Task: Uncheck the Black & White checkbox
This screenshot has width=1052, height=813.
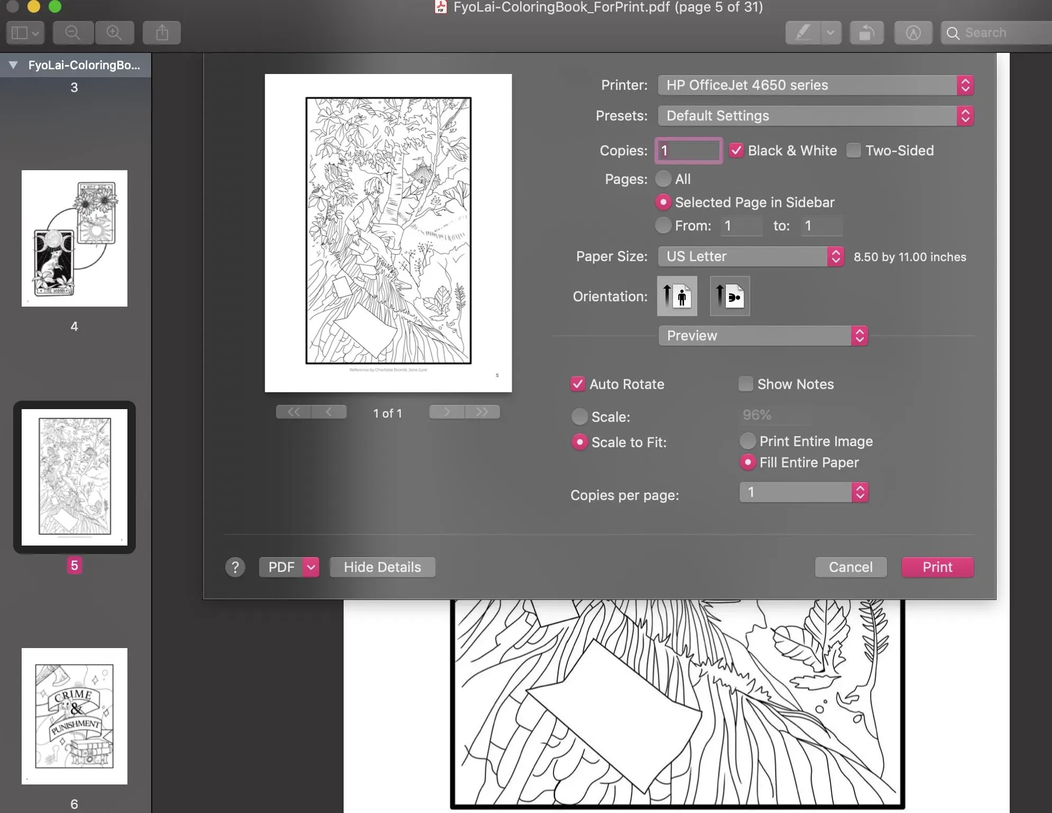Action: click(x=736, y=151)
